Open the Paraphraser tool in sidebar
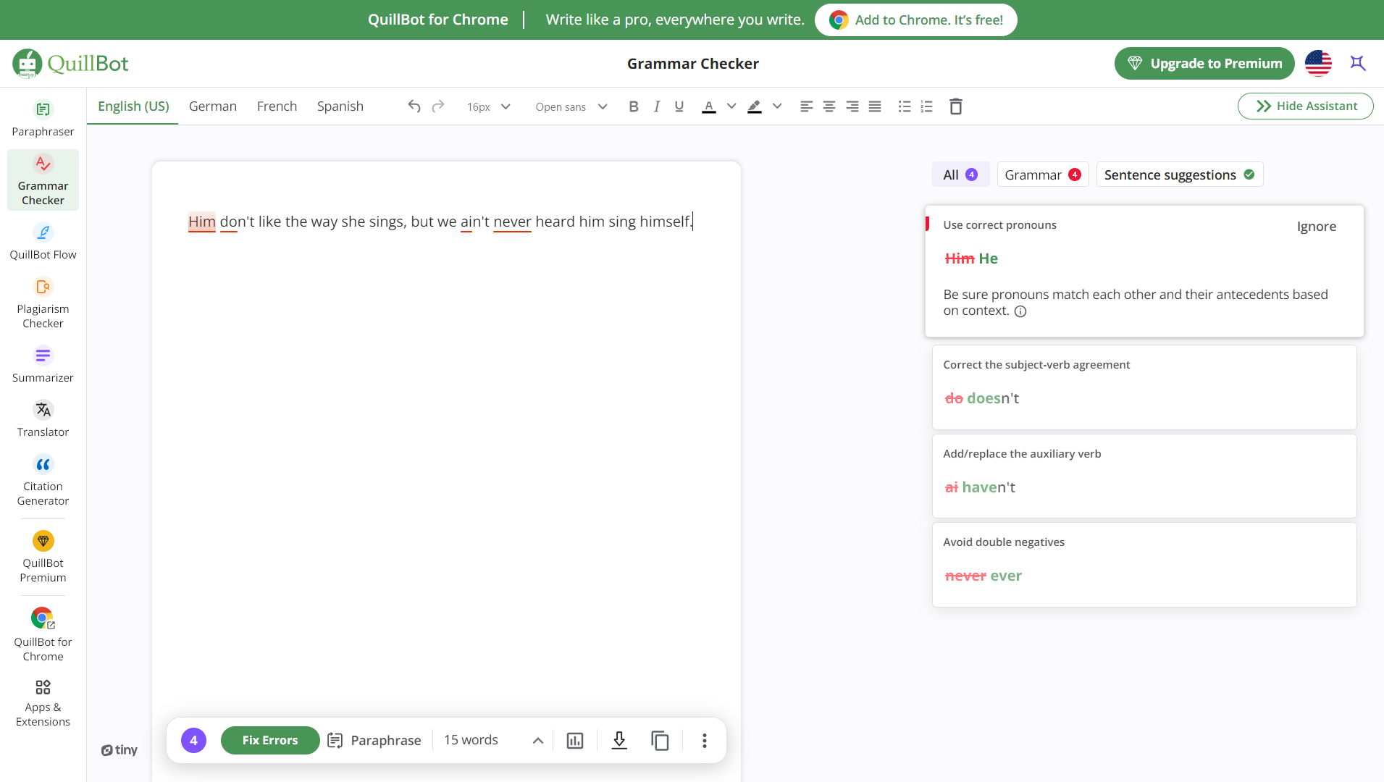The width and height of the screenshot is (1384, 782). 43,118
